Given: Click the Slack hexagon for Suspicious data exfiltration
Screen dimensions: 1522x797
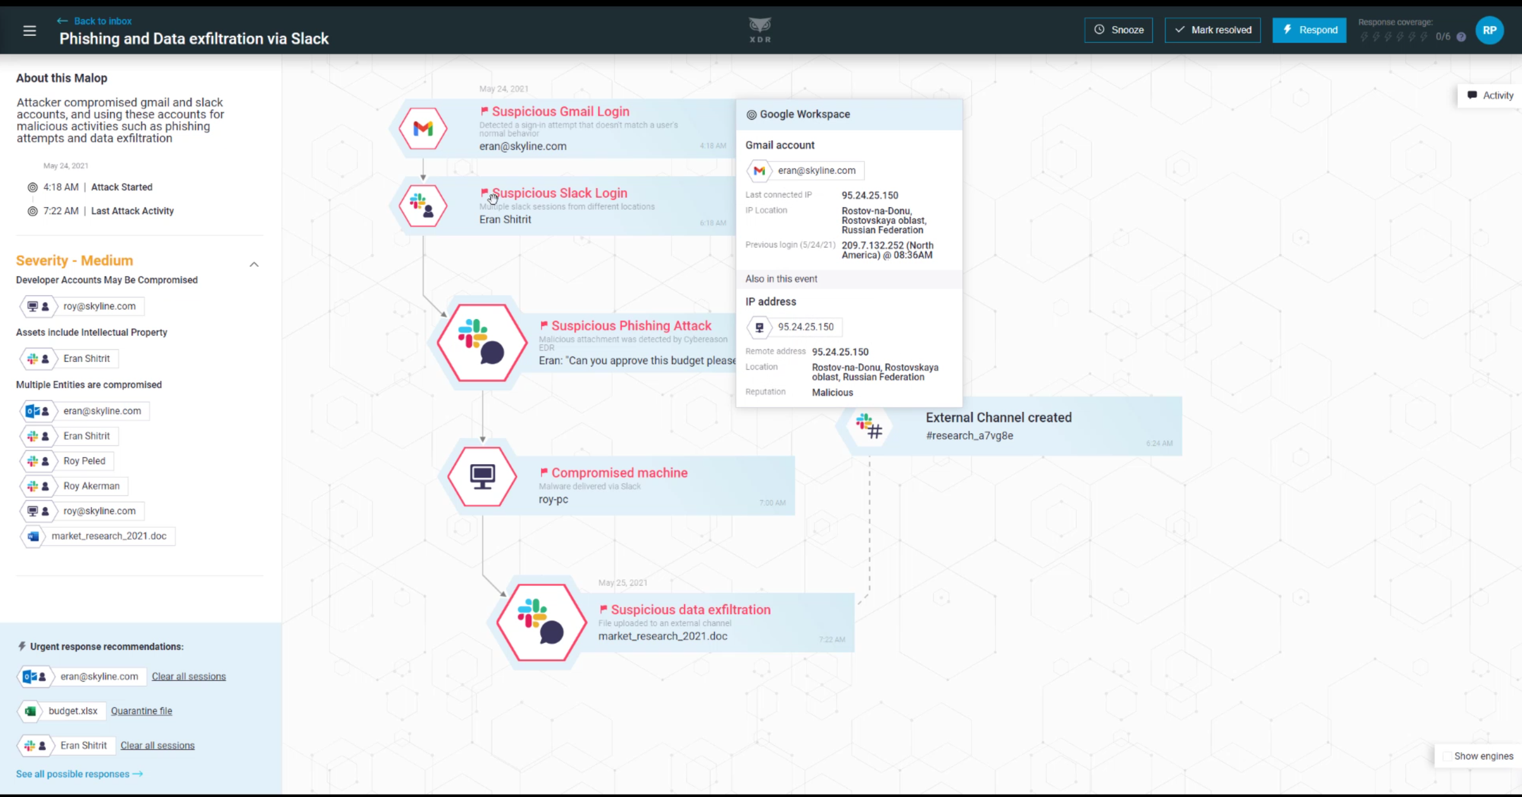Looking at the screenshot, I should 541,622.
